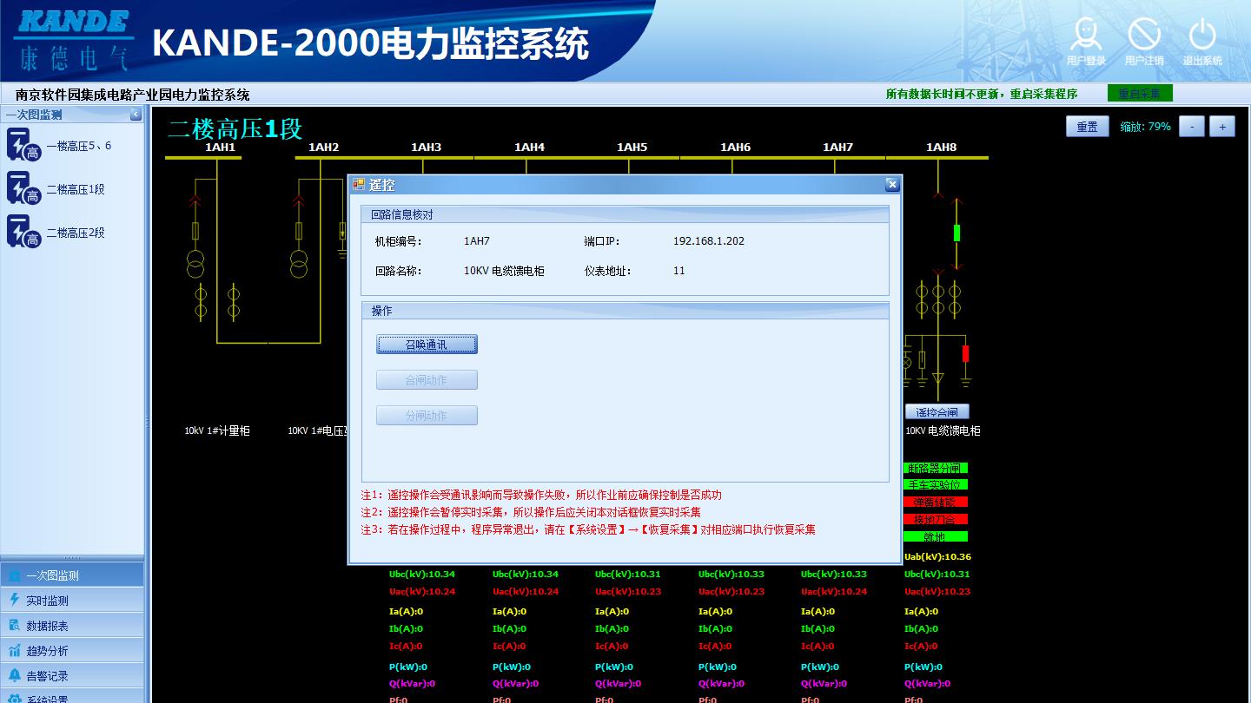This screenshot has height=703, width=1251.
Task: Click the KANDE 康德电气 logo
Action: tap(74, 40)
